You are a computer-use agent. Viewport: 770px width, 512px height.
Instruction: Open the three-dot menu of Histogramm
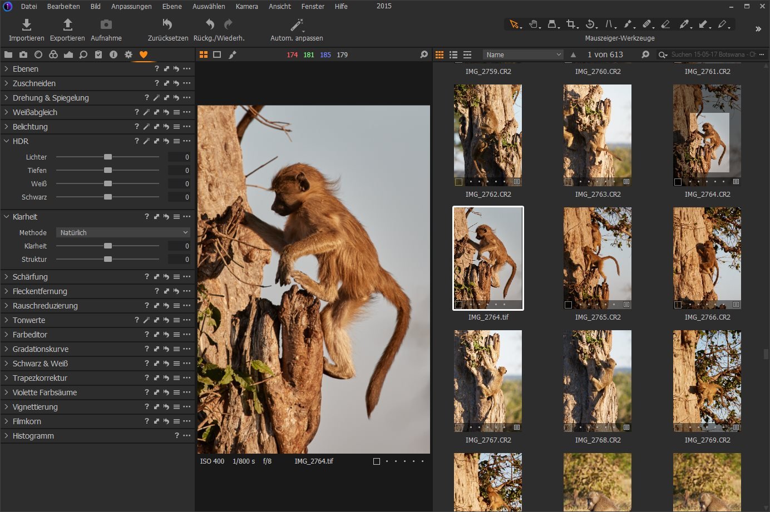click(x=186, y=436)
